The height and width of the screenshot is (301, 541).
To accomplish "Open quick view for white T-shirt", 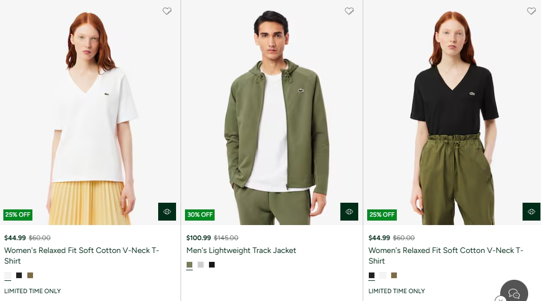I will 167,212.
